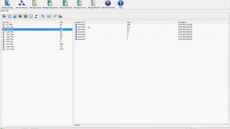Launch Software Online globe icon
Screen dimensions: 230x129
(x=108, y=4)
